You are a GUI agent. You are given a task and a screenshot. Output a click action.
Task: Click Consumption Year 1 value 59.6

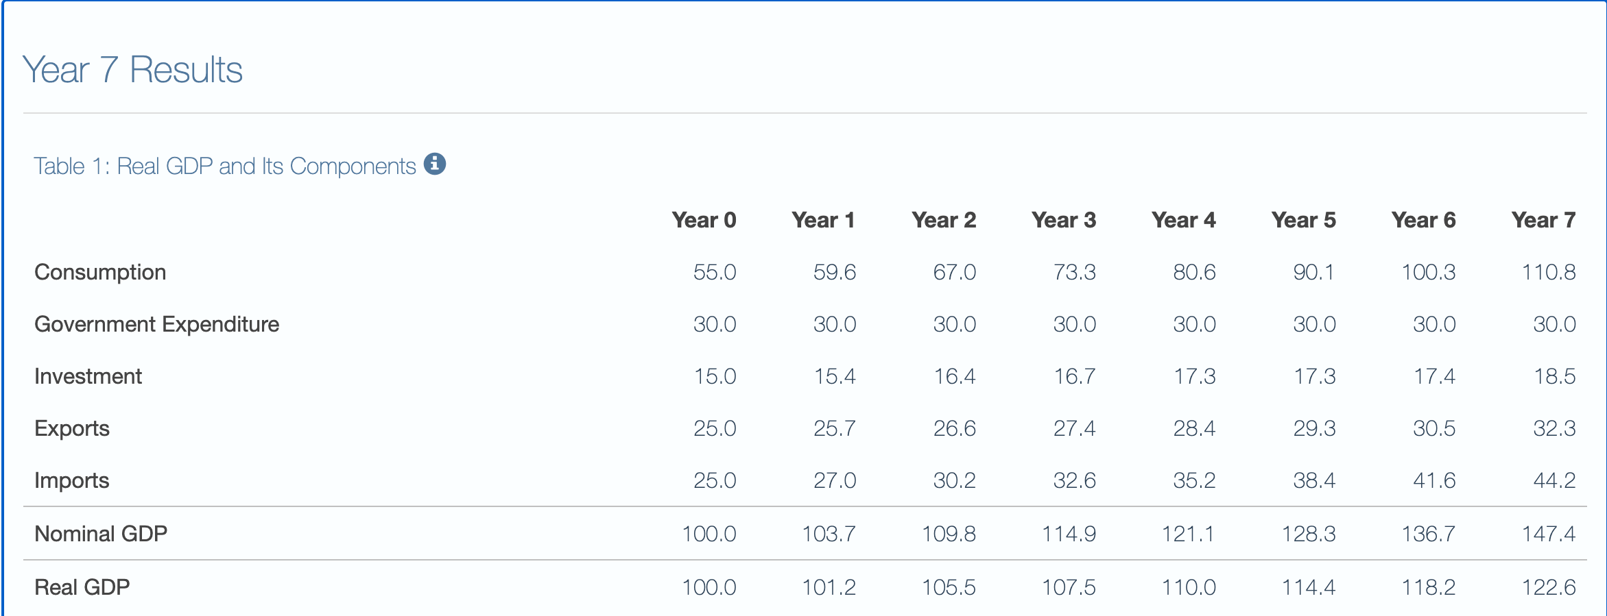835,272
